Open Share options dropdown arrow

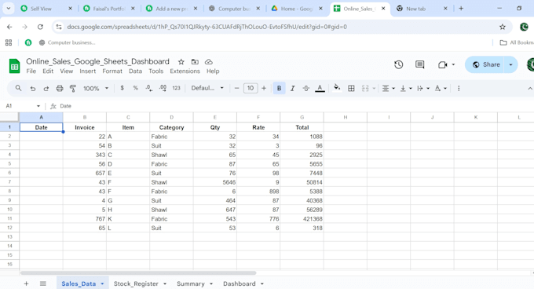[510, 64]
